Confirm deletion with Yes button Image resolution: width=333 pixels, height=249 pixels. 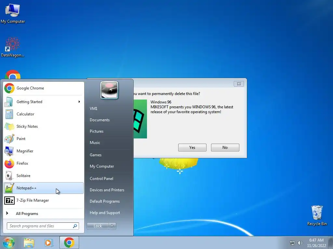pos(192,148)
